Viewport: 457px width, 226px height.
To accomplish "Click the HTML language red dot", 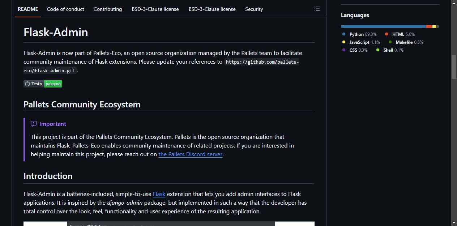I will coord(386,34).
